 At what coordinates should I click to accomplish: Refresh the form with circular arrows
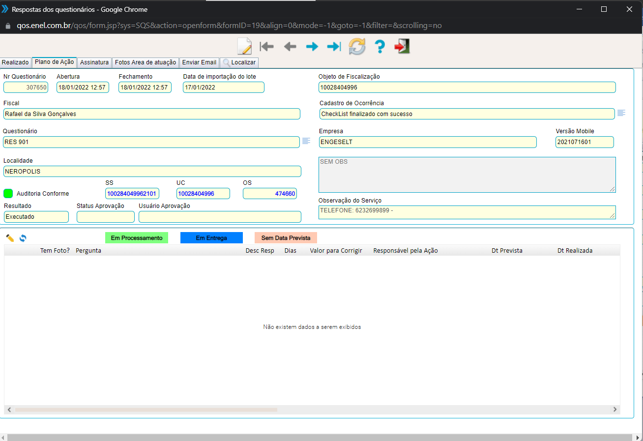click(357, 47)
